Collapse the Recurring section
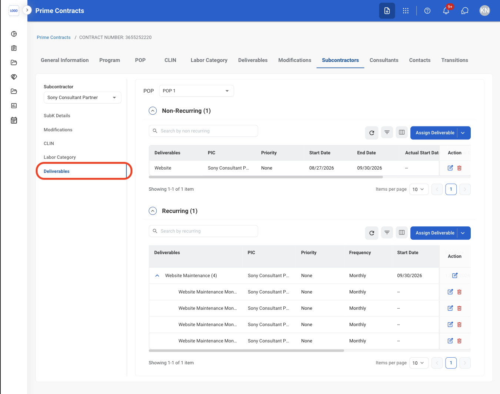 click(153, 211)
